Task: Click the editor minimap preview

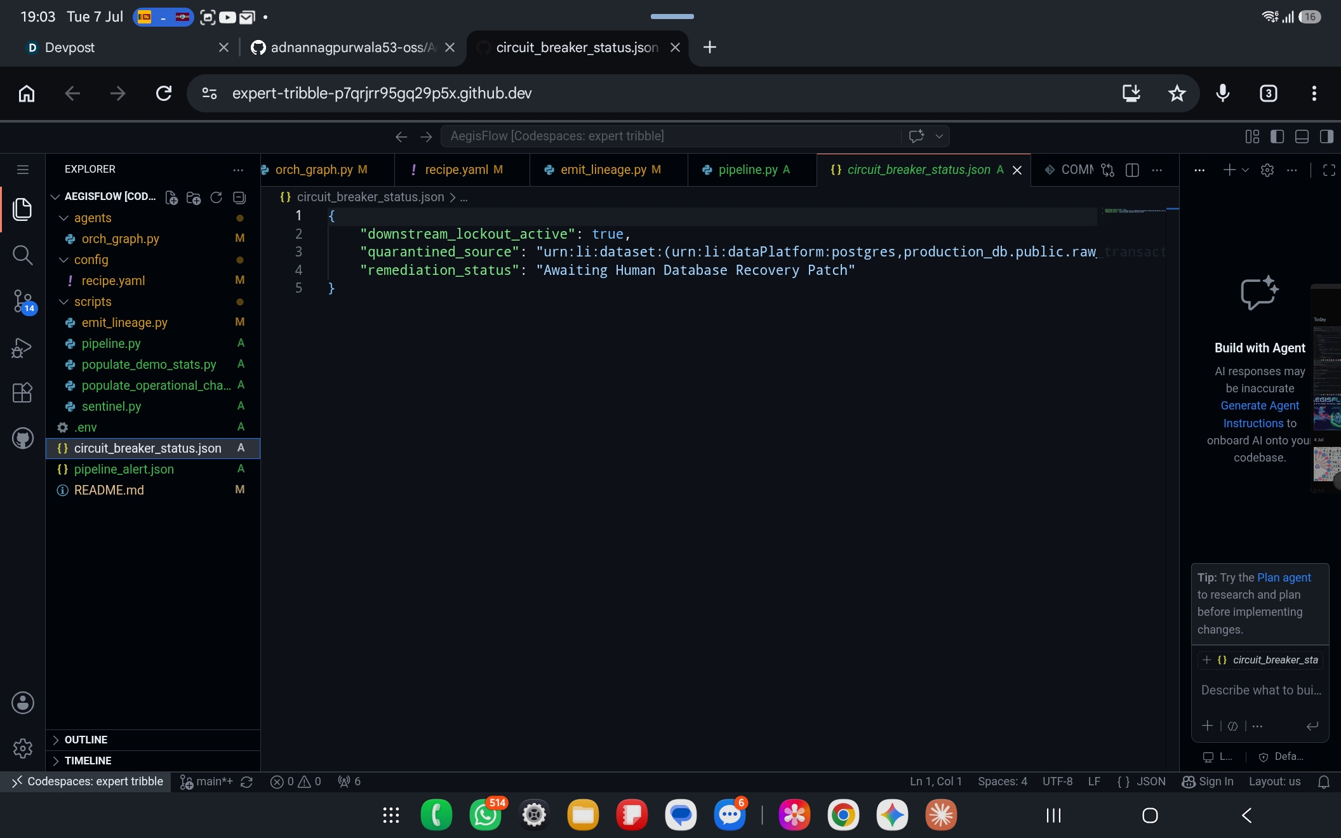Action: [1135, 211]
